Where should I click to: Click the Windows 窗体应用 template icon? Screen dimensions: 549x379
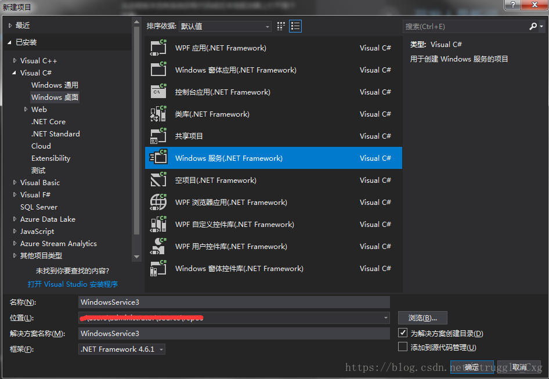[158, 70]
